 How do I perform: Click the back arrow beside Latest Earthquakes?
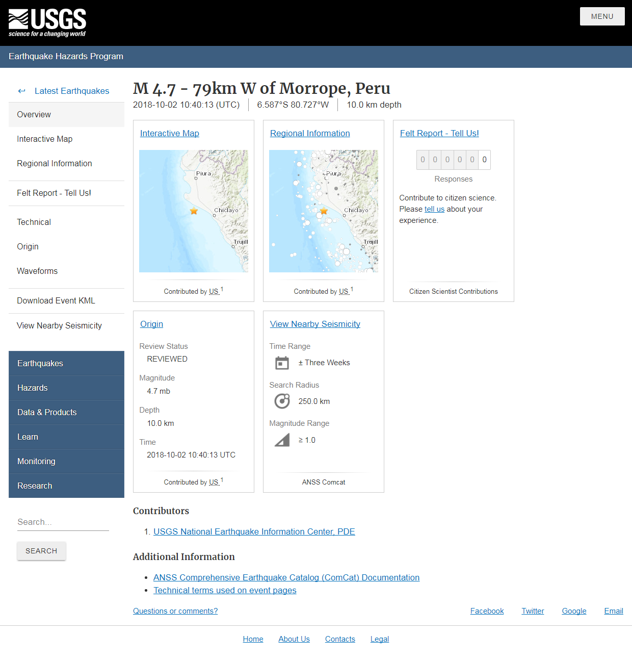pyautogui.click(x=21, y=91)
